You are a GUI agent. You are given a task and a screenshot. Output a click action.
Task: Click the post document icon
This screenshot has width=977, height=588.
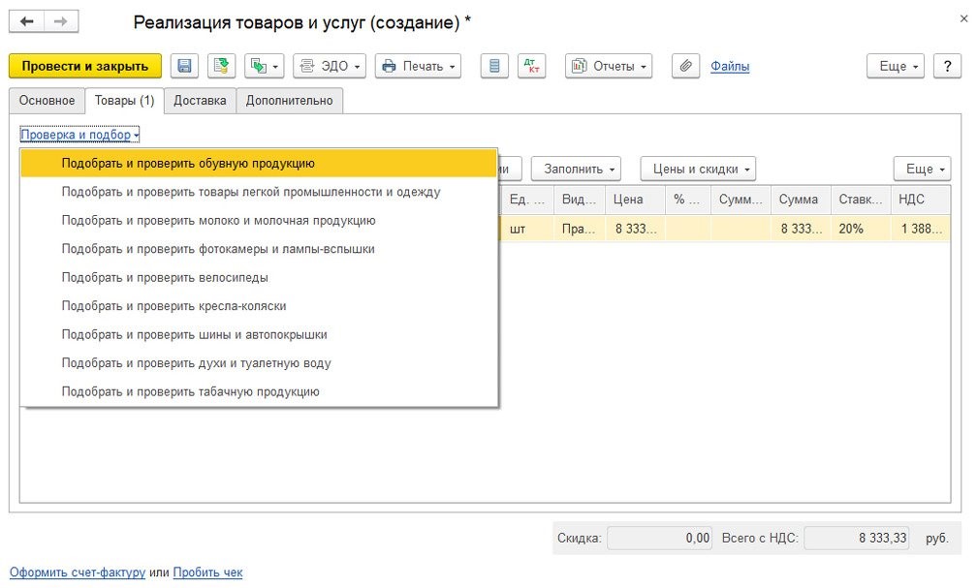tap(222, 66)
